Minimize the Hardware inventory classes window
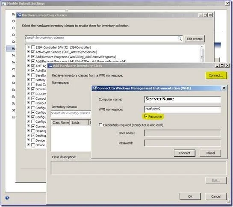 [x=201, y=15]
